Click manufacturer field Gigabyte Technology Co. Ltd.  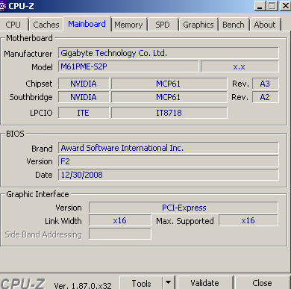[x=169, y=53]
